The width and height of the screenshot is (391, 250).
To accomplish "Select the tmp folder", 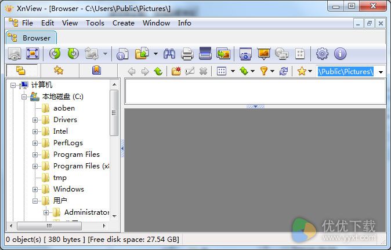I will [60, 178].
